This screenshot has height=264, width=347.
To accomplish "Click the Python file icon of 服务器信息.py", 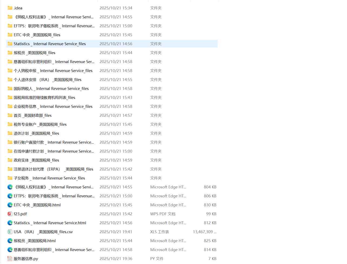I will click(x=10, y=258).
